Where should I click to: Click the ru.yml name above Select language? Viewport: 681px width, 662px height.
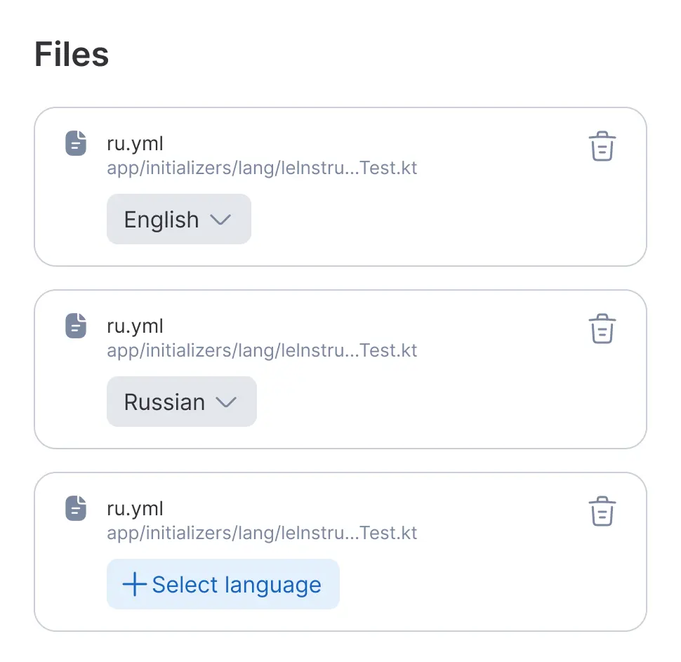(x=135, y=509)
